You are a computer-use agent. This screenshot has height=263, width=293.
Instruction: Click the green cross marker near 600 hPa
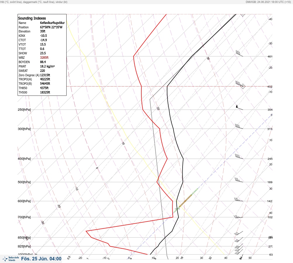[x=177, y=209]
